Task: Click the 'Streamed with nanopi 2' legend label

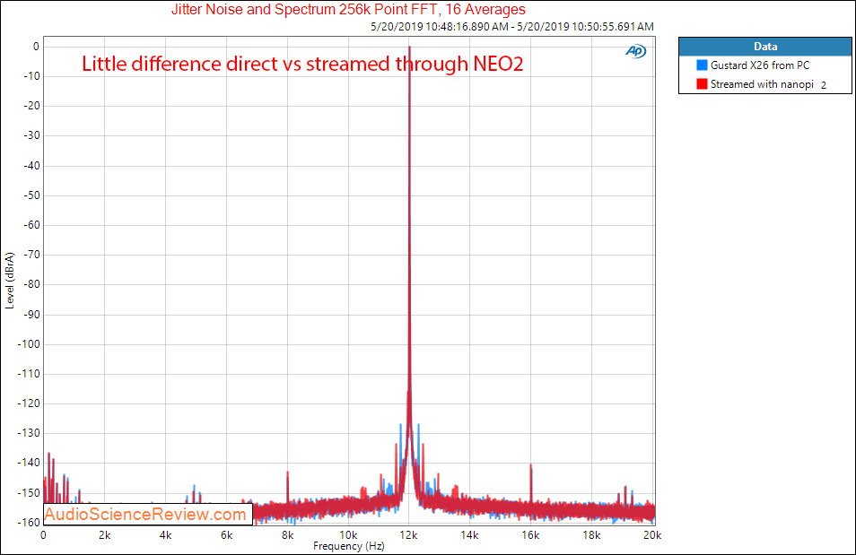Action: click(x=768, y=84)
